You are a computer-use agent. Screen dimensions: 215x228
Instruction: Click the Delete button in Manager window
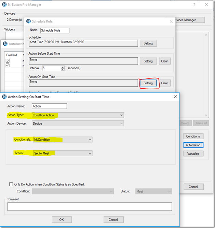[x=185, y=123]
